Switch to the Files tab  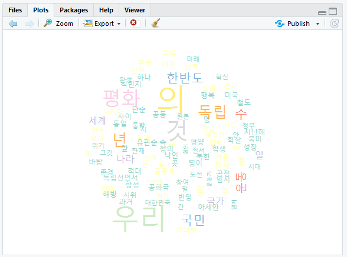[15, 10]
